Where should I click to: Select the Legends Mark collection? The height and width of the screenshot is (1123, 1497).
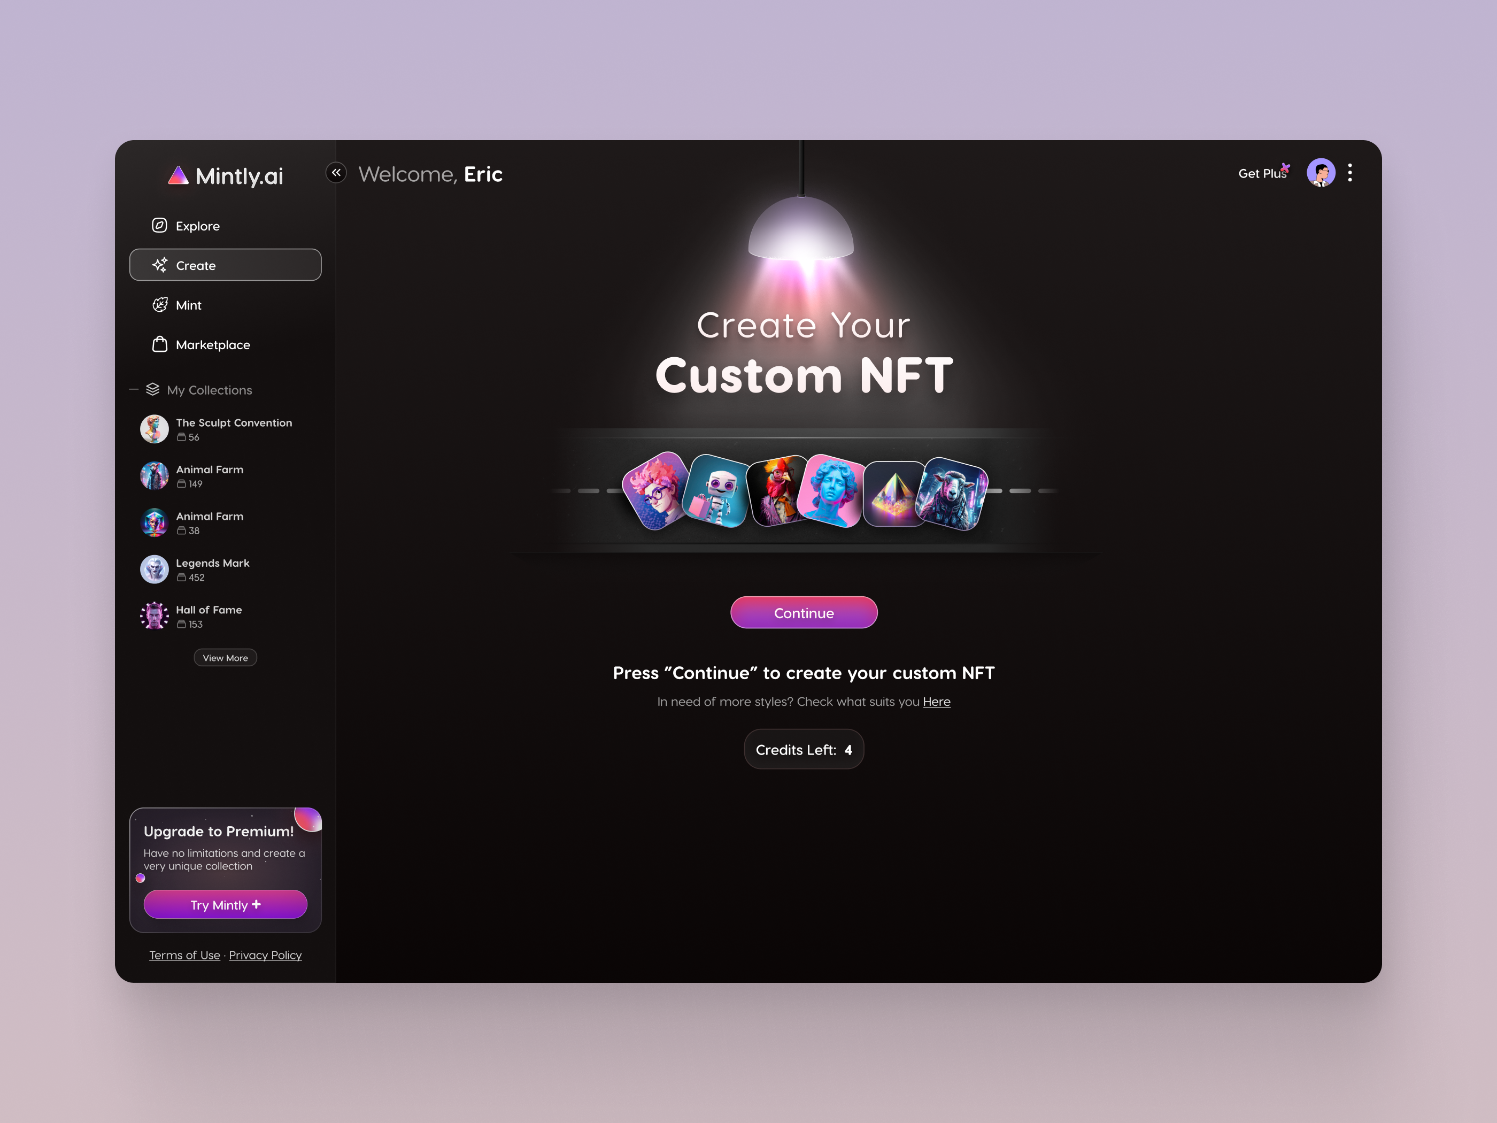tap(212, 563)
